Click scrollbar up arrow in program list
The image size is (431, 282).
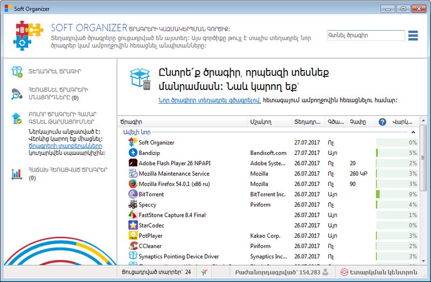pyautogui.click(x=423, y=121)
